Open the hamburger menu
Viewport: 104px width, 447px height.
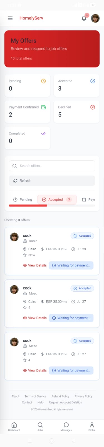[x=10, y=18]
